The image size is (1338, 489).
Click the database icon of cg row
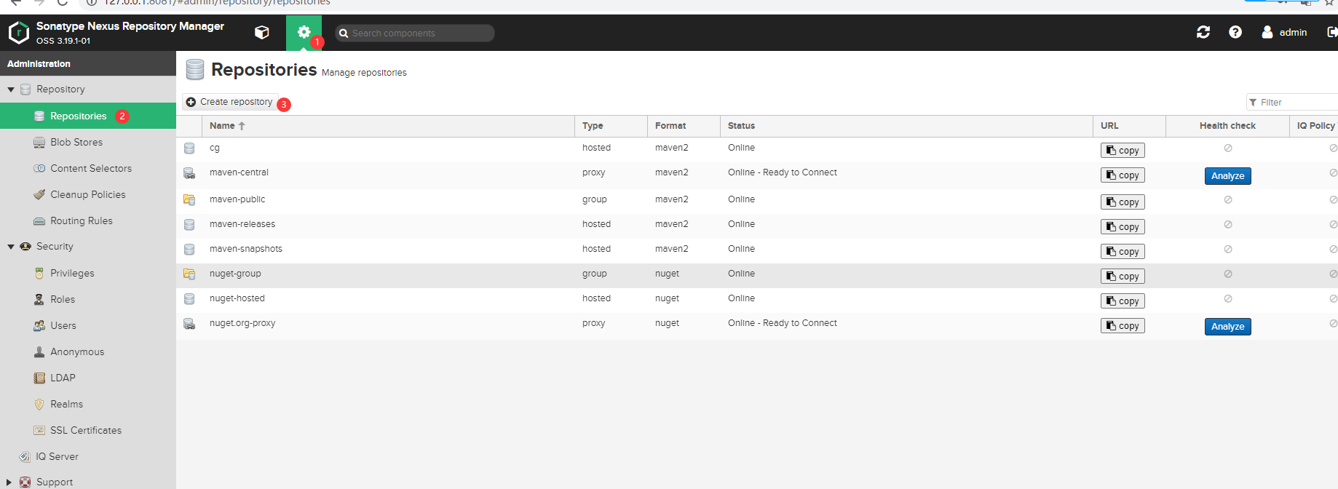click(x=189, y=148)
